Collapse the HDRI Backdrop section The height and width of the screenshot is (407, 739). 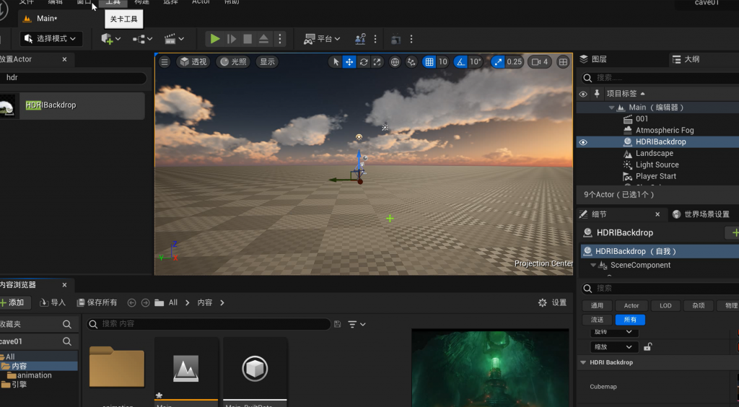coord(583,362)
